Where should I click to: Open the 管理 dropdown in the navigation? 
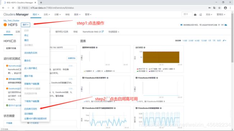coord(88,15)
